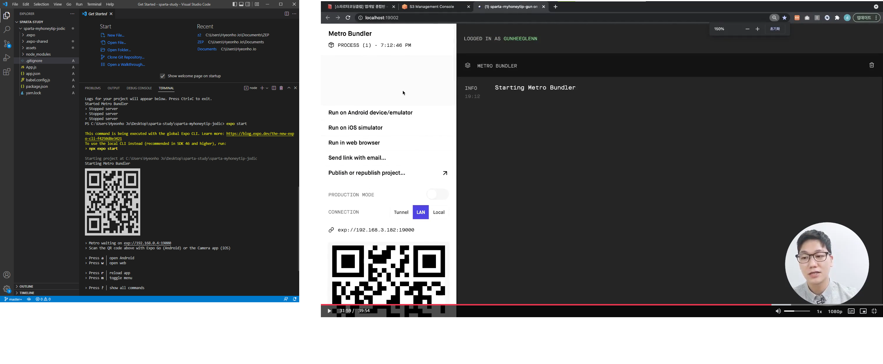The image size is (883, 364).
Task: Open Explorer's Views and More Actions ellipsis
Action: (x=72, y=14)
